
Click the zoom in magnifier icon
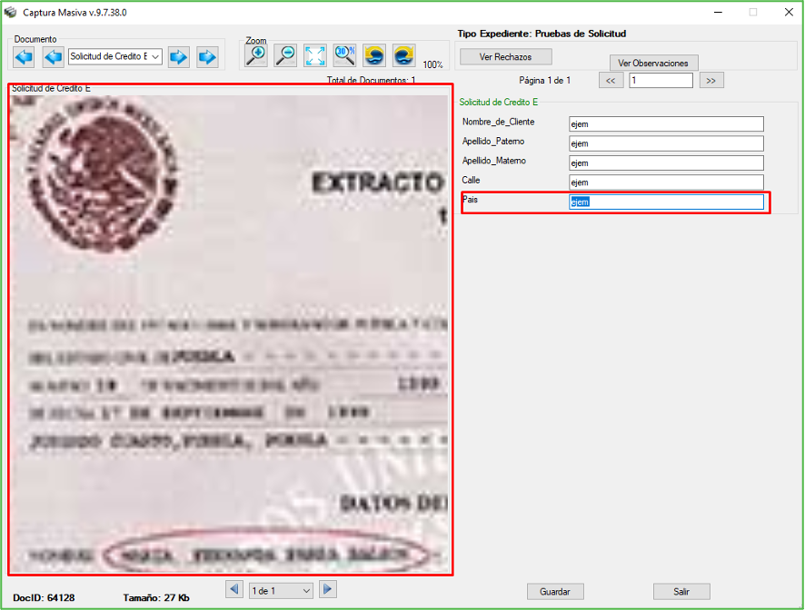(x=256, y=55)
